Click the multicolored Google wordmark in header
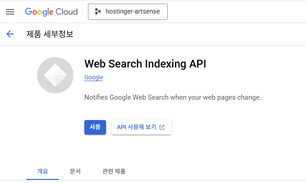Image resolution: width=306 pixels, height=183 pixels. pos(39,12)
